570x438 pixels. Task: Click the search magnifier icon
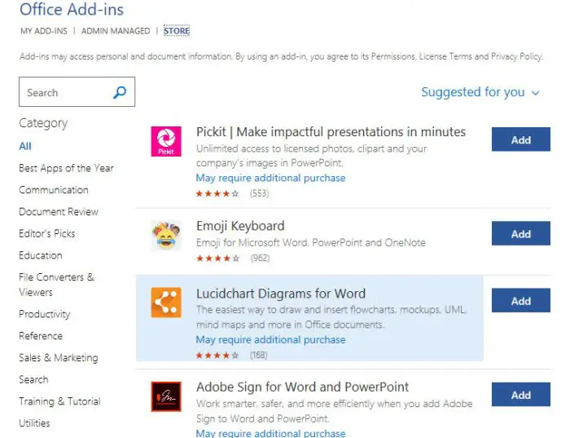[120, 92]
